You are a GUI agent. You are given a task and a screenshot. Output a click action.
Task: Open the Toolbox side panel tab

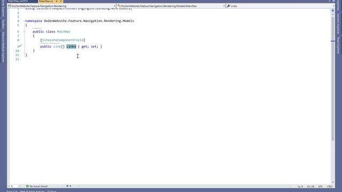[x=3, y=24]
